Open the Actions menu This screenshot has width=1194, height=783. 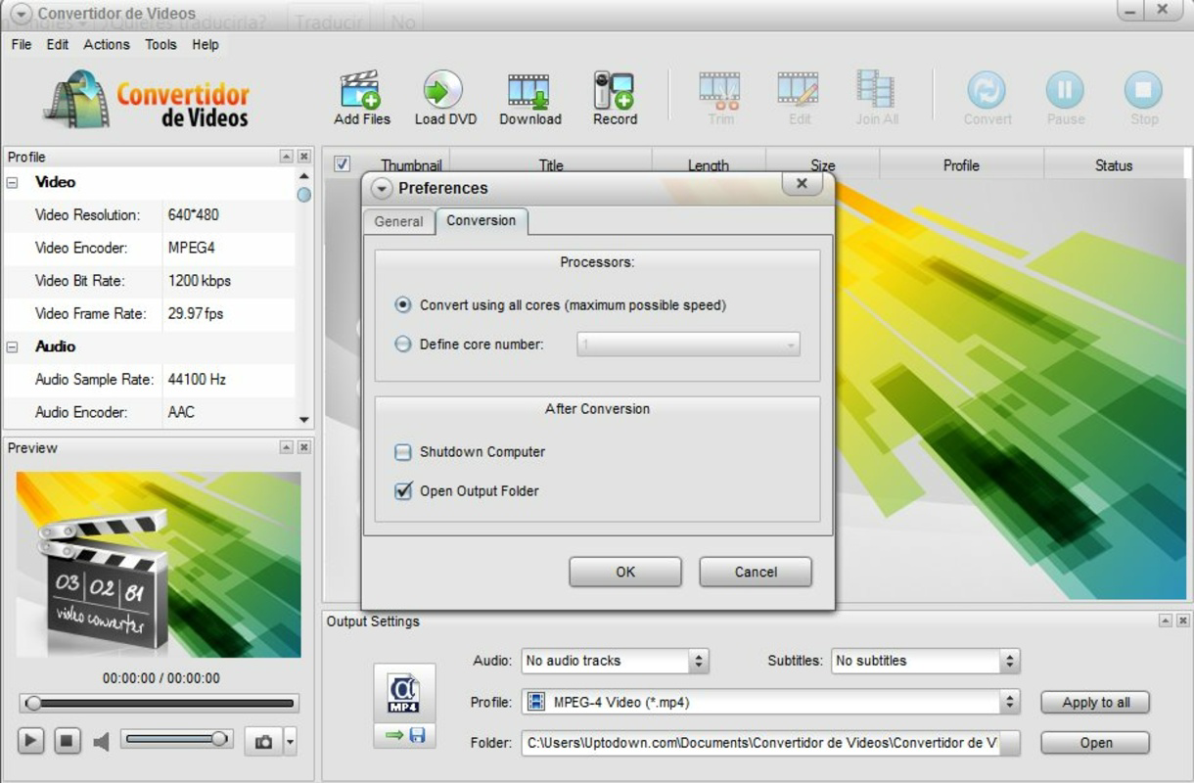[x=107, y=44]
